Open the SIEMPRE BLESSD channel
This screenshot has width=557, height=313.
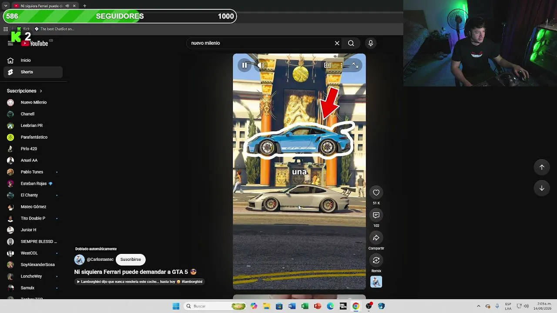pyautogui.click(x=33, y=242)
